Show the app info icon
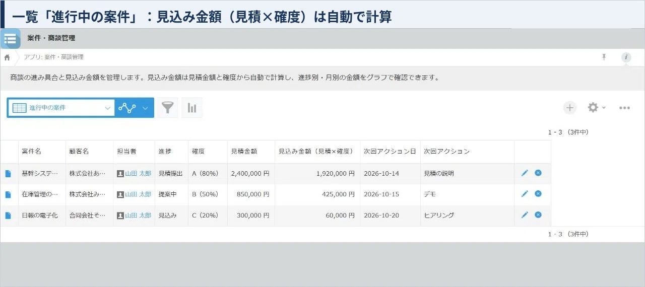This screenshot has height=287, width=645. [x=626, y=57]
